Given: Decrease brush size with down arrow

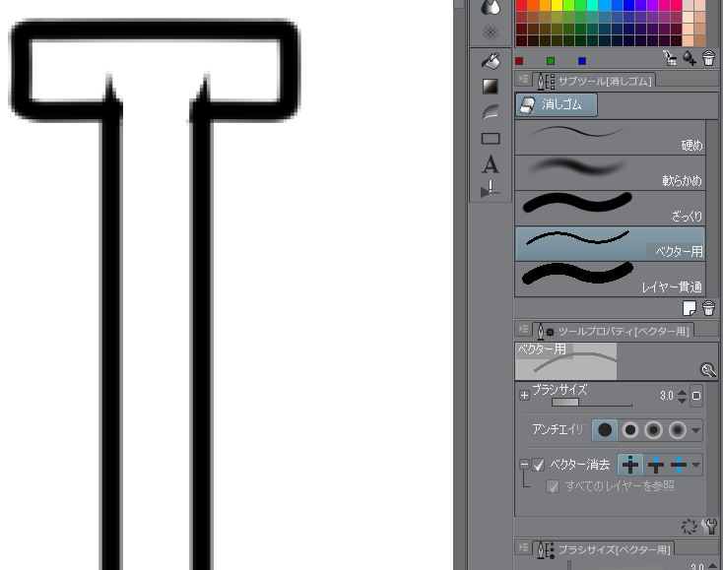Looking at the screenshot, I should coord(682,401).
